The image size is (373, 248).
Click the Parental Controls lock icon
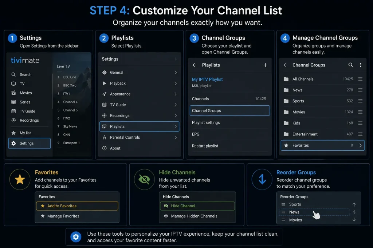click(x=104, y=137)
